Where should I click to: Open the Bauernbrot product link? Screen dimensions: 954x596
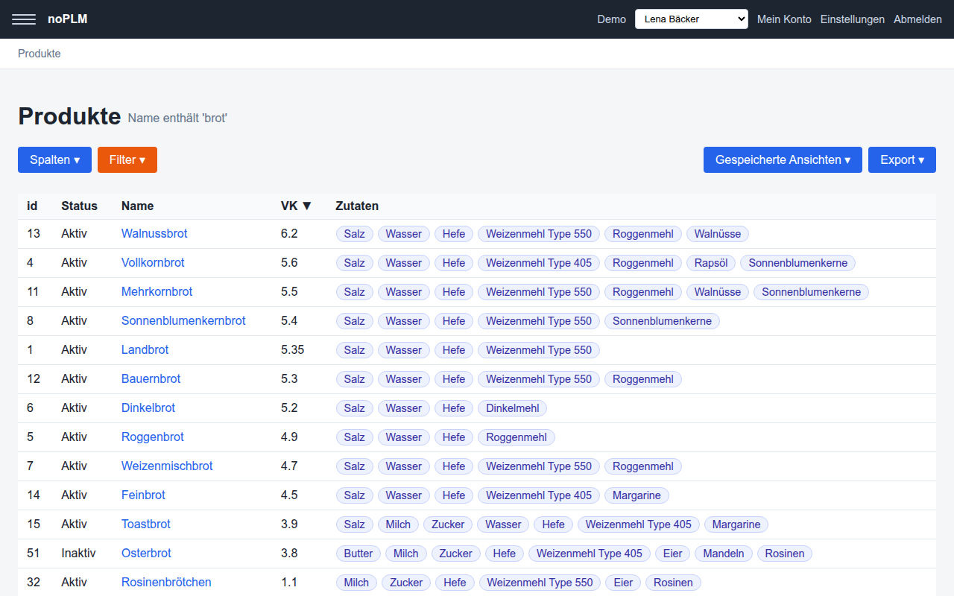(x=151, y=378)
